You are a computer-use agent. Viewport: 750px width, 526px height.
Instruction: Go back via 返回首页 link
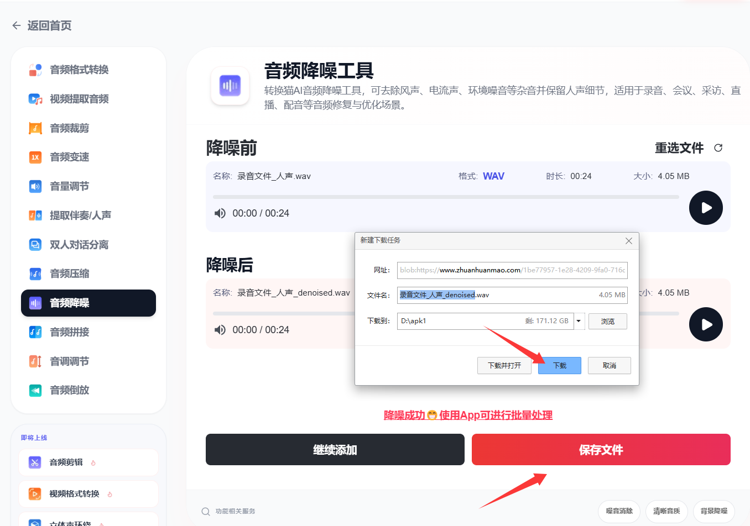(42, 25)
